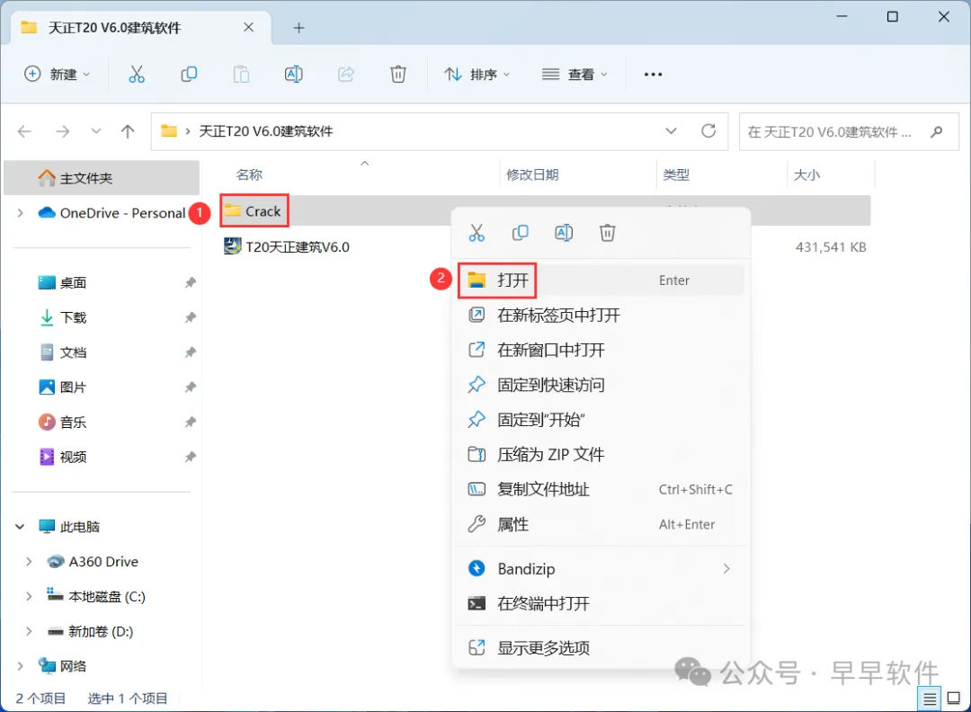This screenshot has height=712, width=971.
Task: Select 打开 in the context menu
Action: click(601, 280)
